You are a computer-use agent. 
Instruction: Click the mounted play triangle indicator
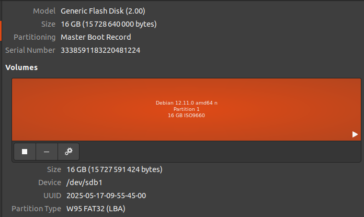355,134
